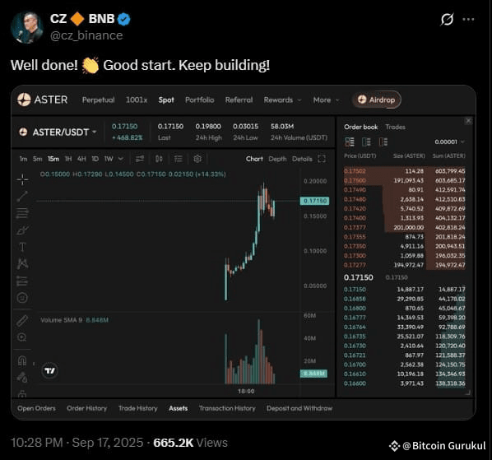This screenshot has width=492, height=460.
Task: Show order book asks-only layout
Action: tap(383, 142)
